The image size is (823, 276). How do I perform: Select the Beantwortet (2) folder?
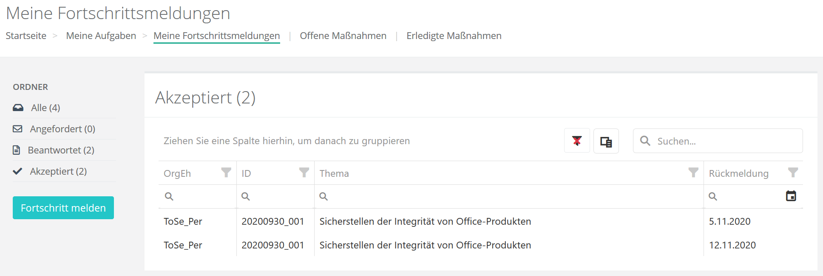tap(61, 150)
